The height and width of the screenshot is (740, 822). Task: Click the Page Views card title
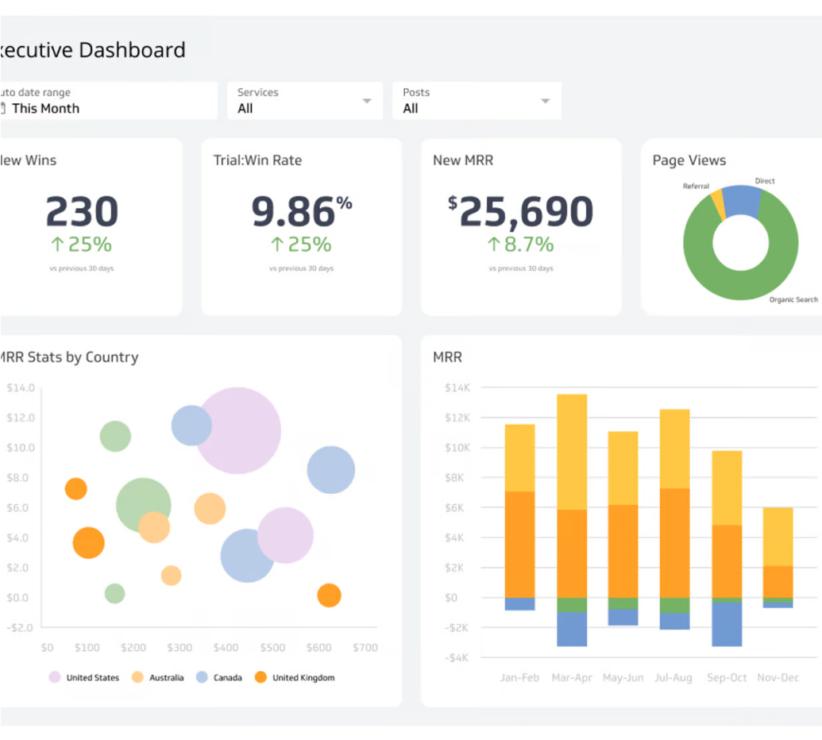[689, 160]
